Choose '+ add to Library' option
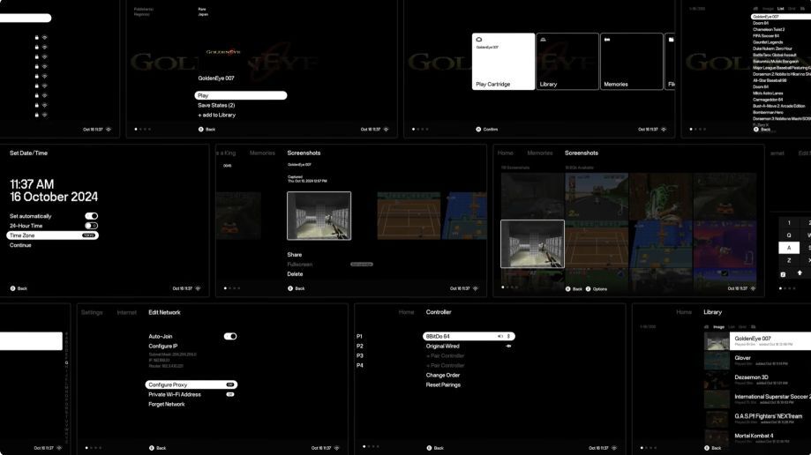 click(216, 116)
